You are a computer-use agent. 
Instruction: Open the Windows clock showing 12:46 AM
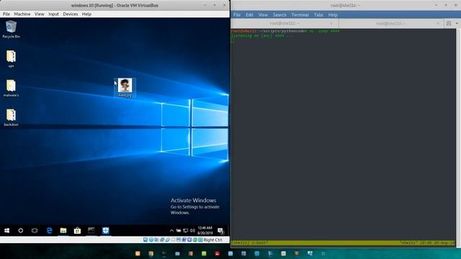[205, 230]
